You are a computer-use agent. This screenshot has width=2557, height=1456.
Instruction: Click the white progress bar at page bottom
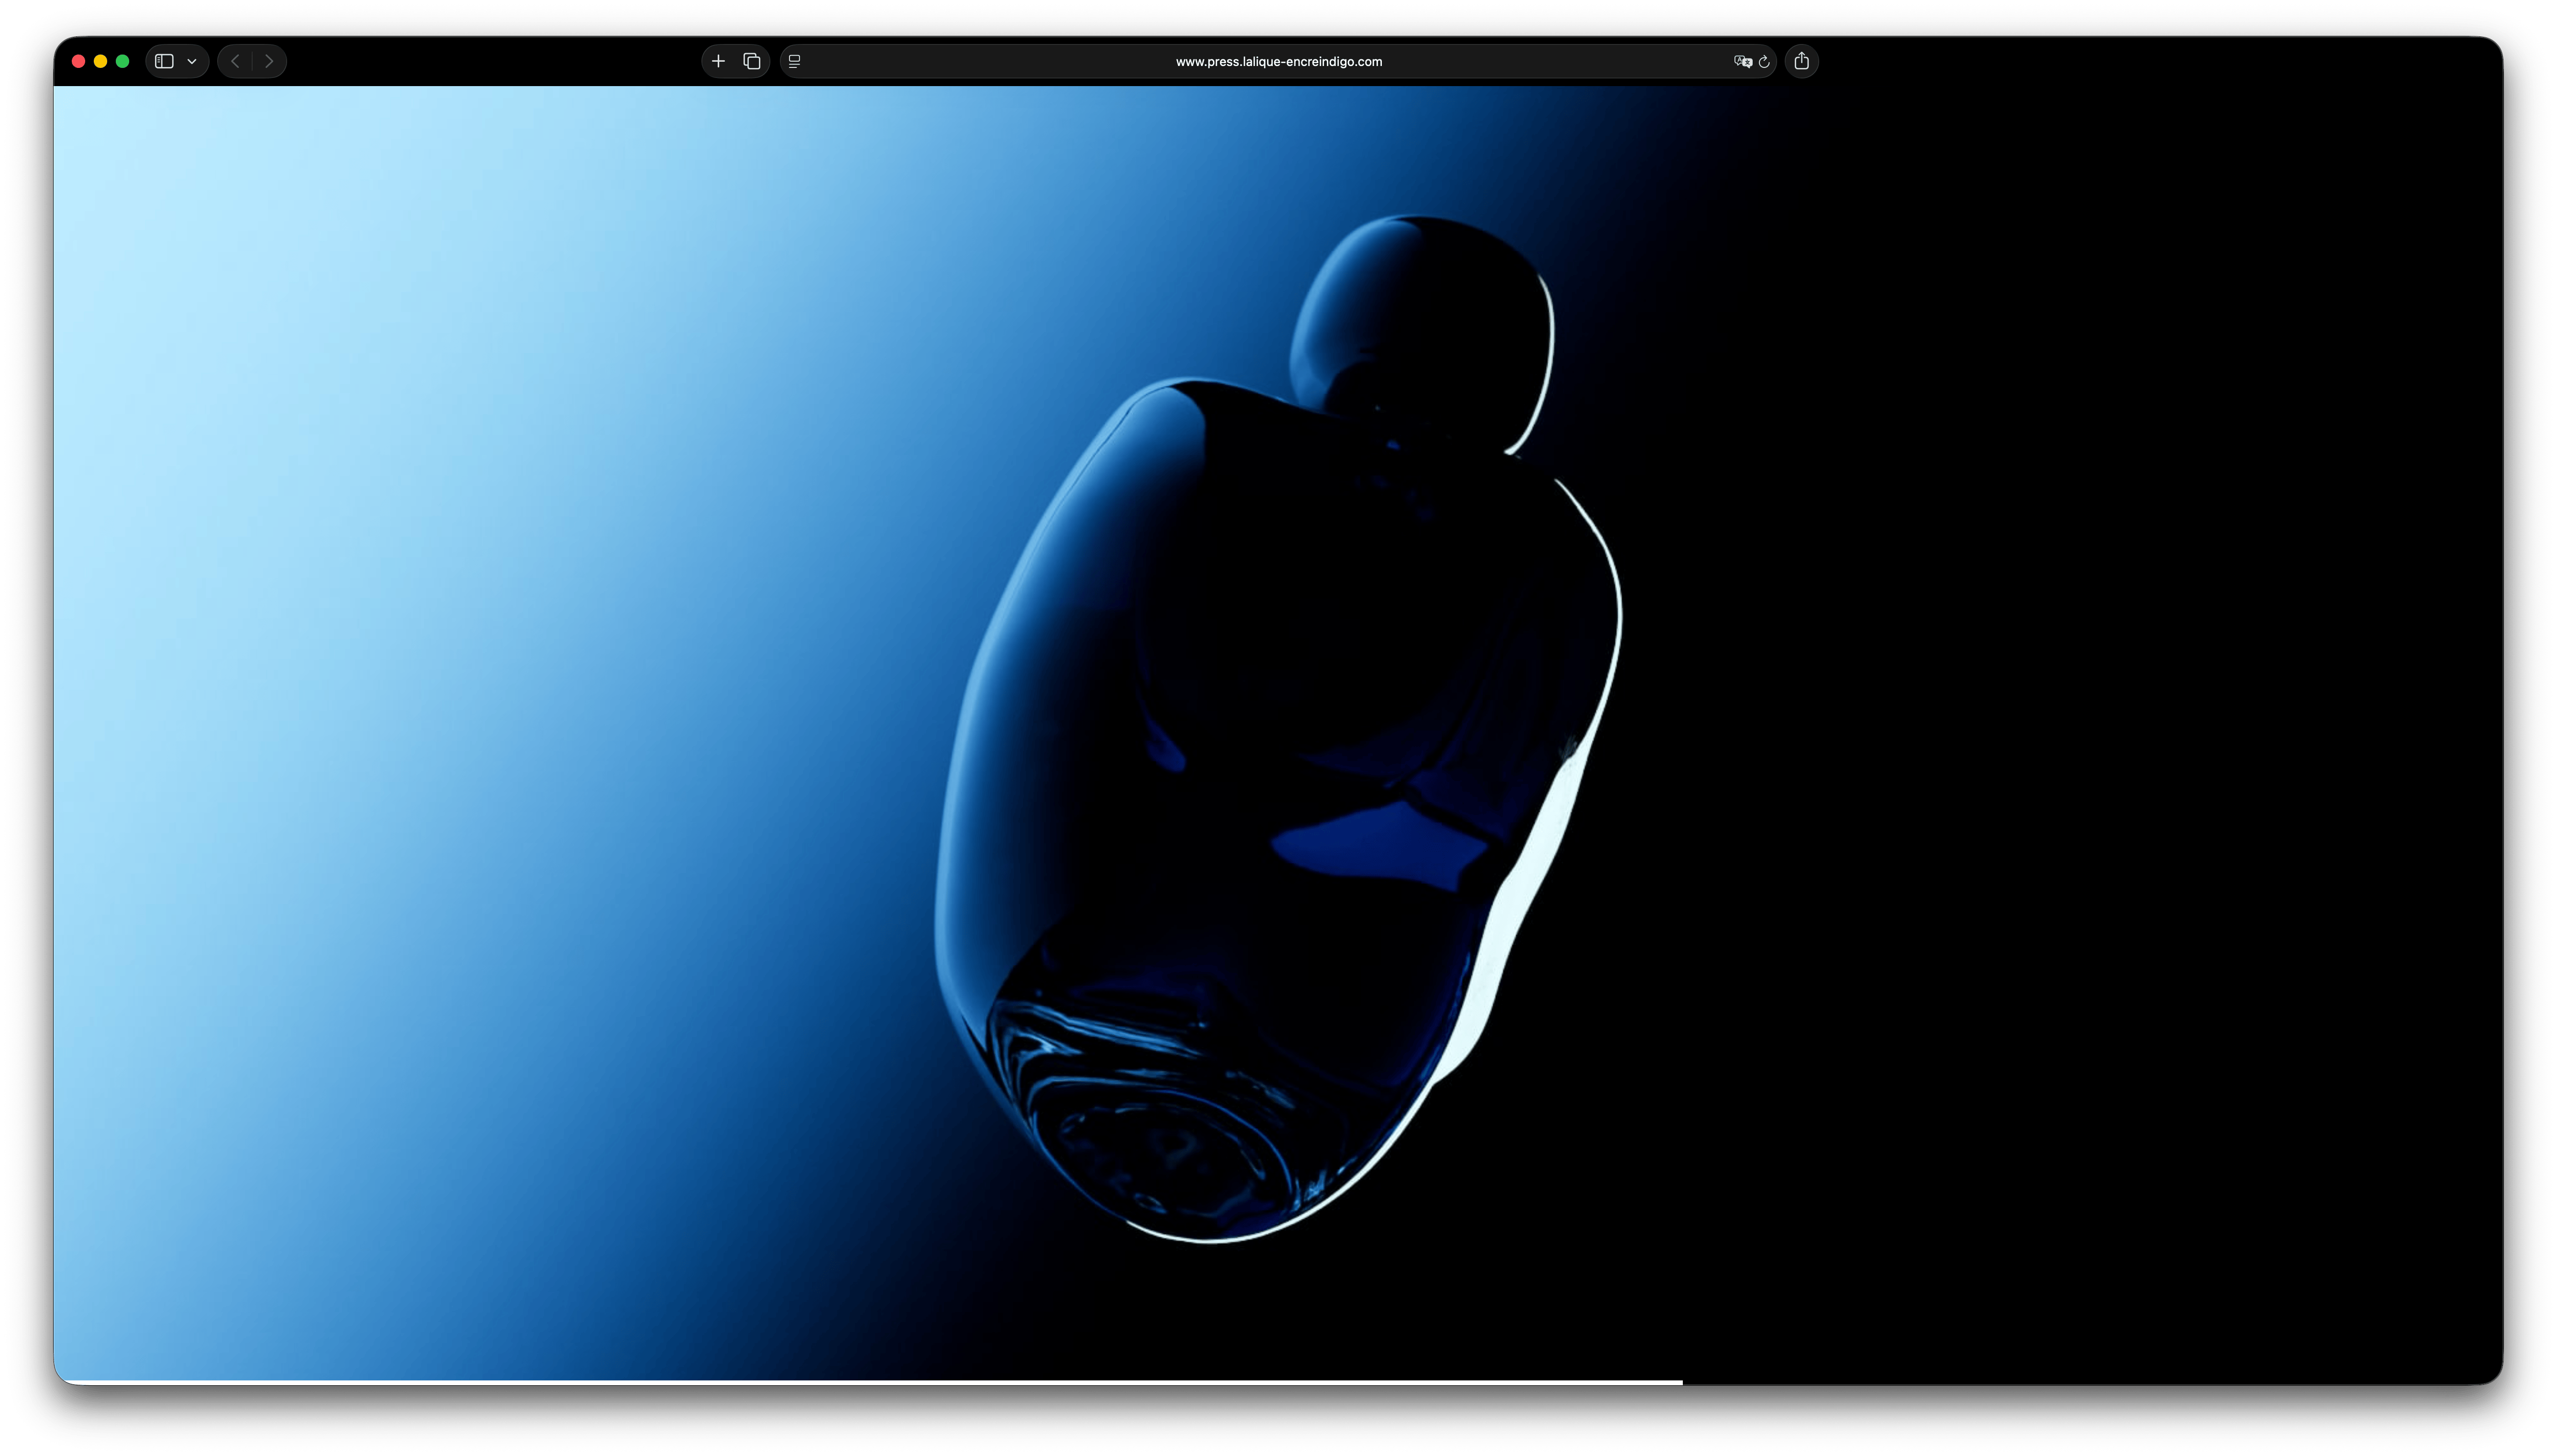(x=868, y=1382)
